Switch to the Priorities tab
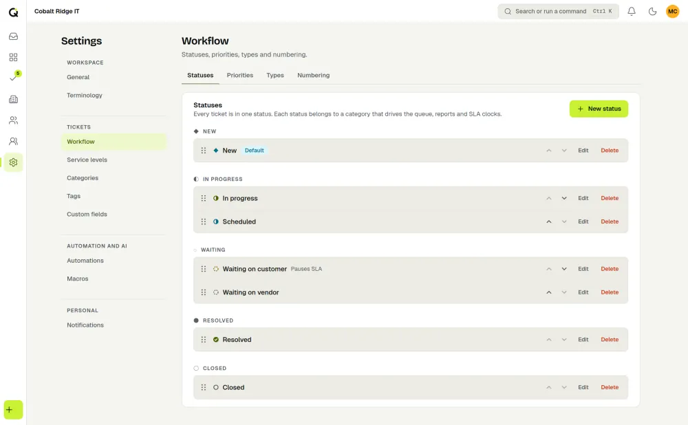This screenshot has height=425, width=688. pos(240,76)
